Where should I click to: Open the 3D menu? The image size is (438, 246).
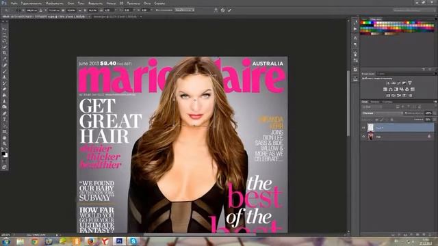(122, 3)
